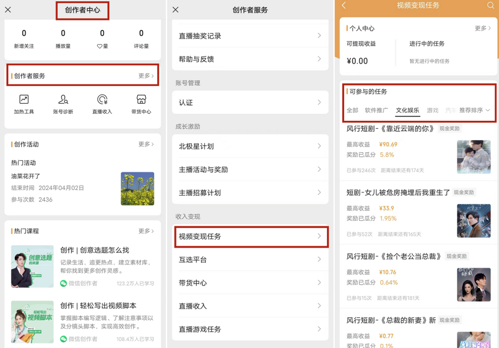Close the 创作者服务 page with X
Screen dimensions: 499x348
tap(176, 10)
